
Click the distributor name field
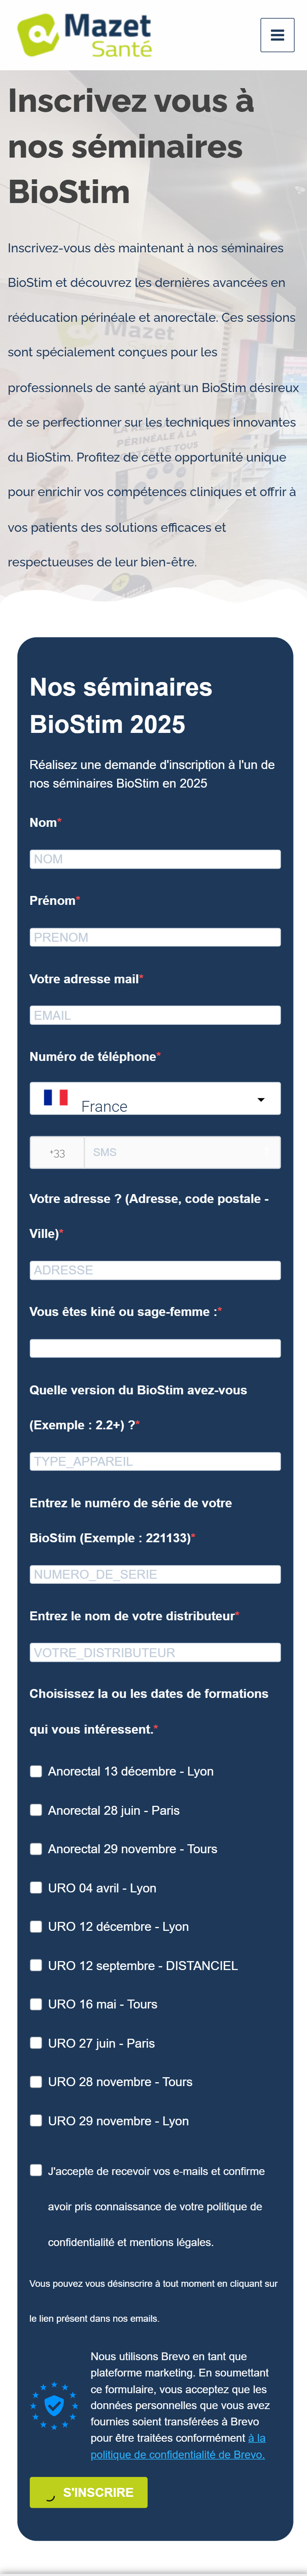(155, 1652)
